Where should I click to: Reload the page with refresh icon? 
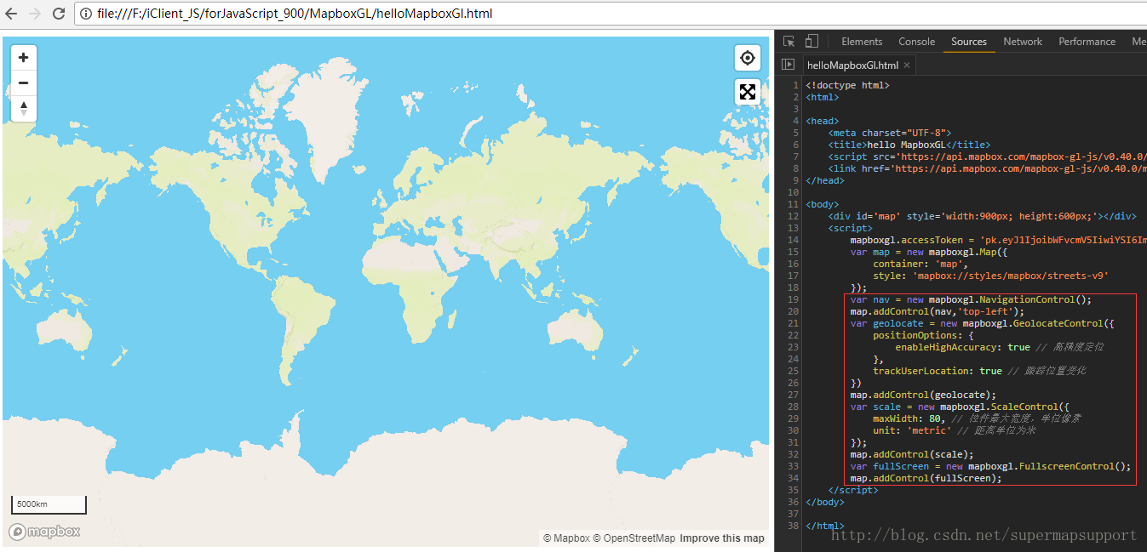[x=59, y=14]
